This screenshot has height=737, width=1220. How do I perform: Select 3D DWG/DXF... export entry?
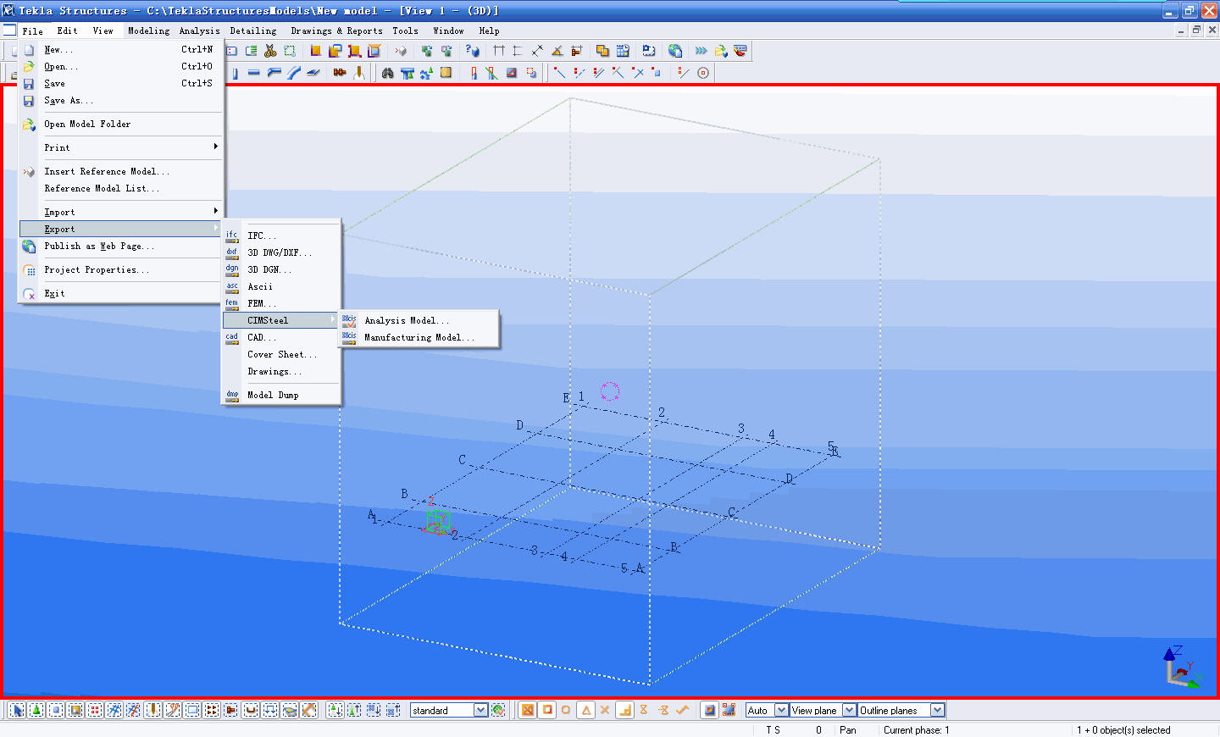[280, 252]
